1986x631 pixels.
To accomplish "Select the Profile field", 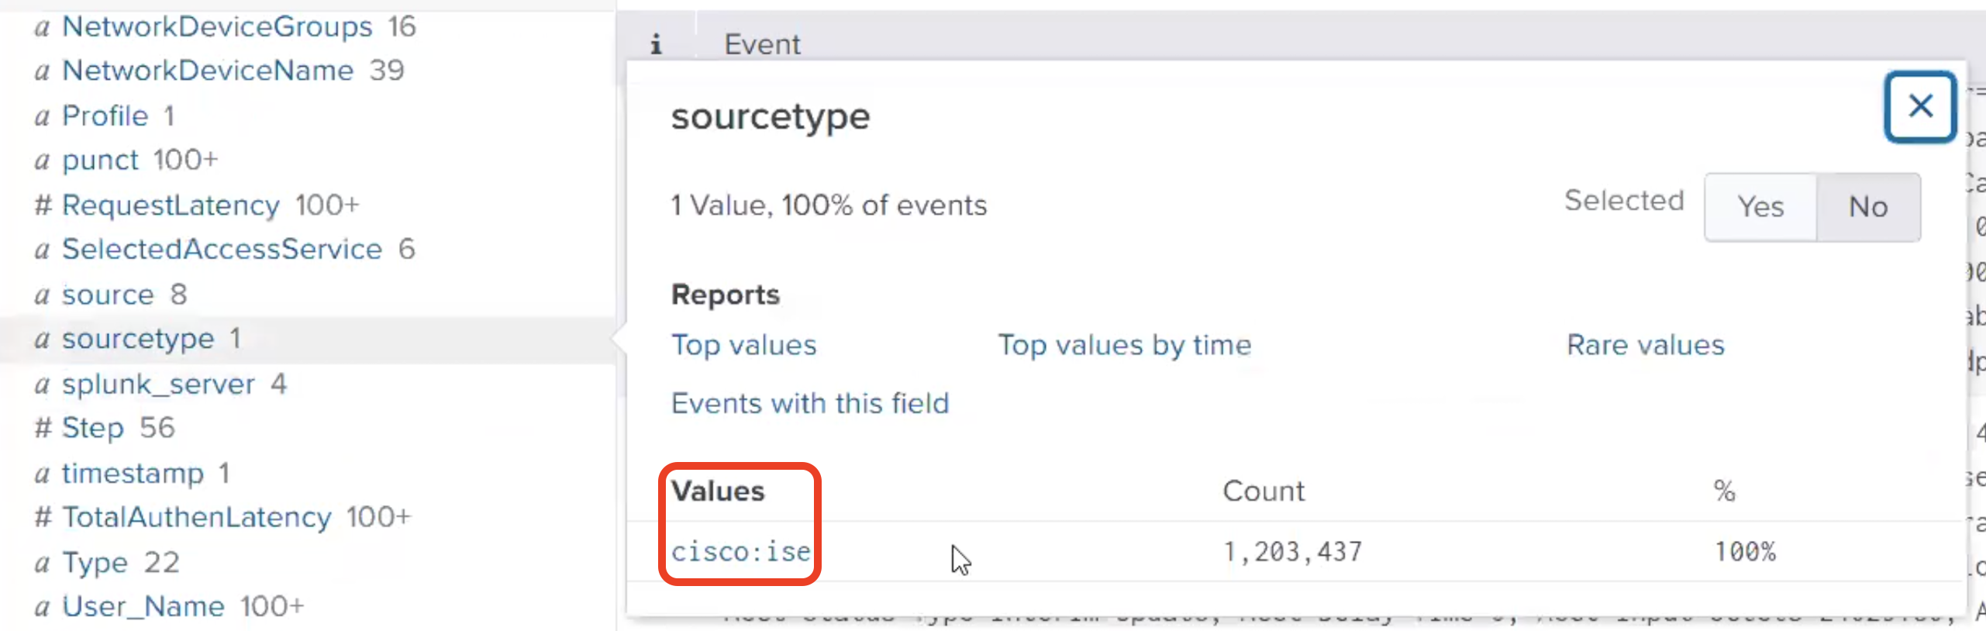I will [105, 116].
